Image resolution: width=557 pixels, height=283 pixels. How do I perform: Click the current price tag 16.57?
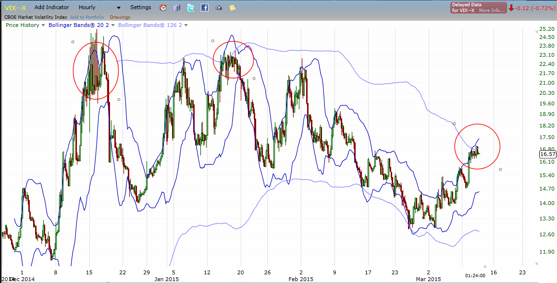(x=547, y=154)
